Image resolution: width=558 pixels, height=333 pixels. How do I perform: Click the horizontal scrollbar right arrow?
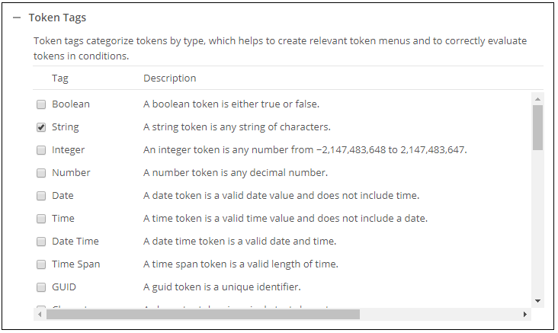click(524, 314)
